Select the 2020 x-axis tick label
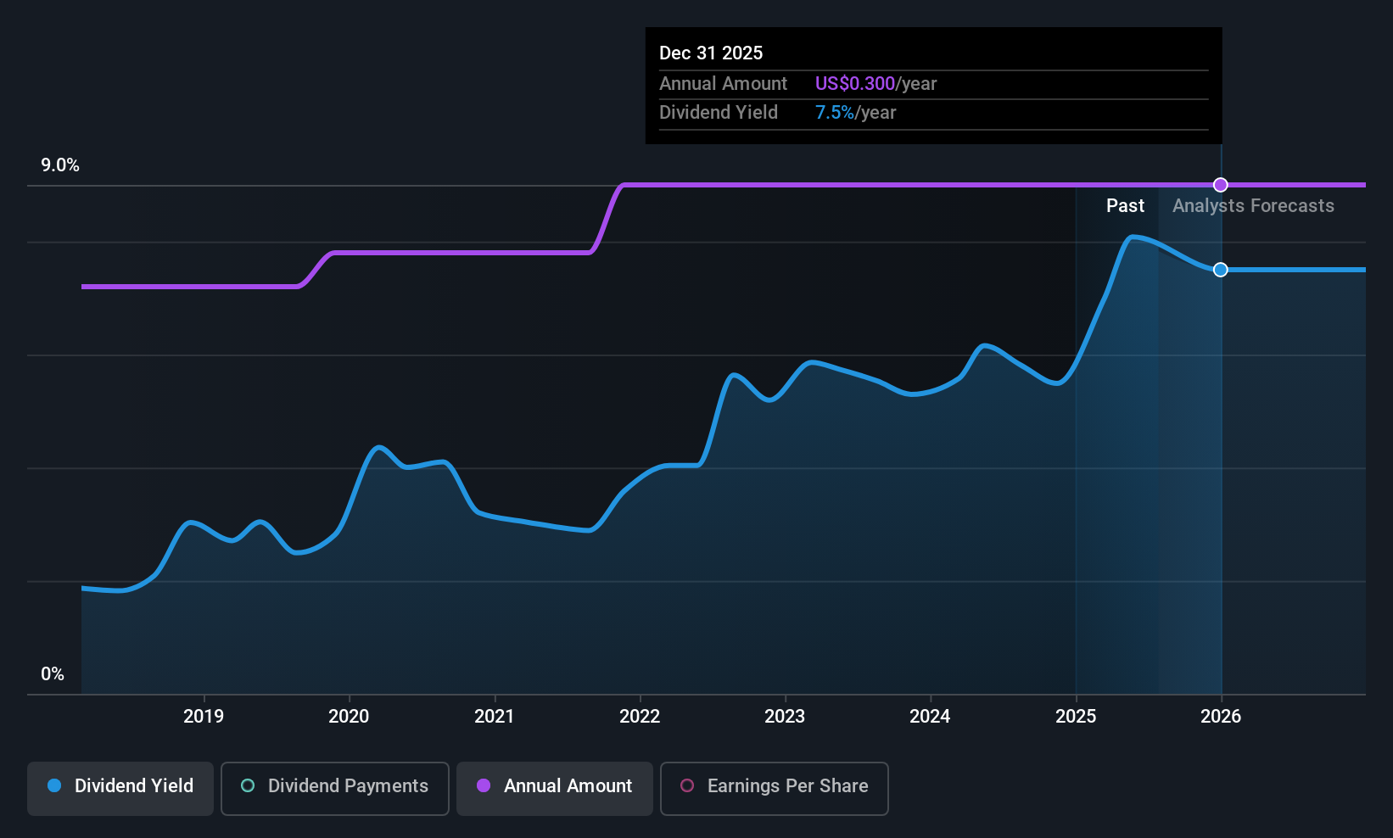 tap(349, 717)
